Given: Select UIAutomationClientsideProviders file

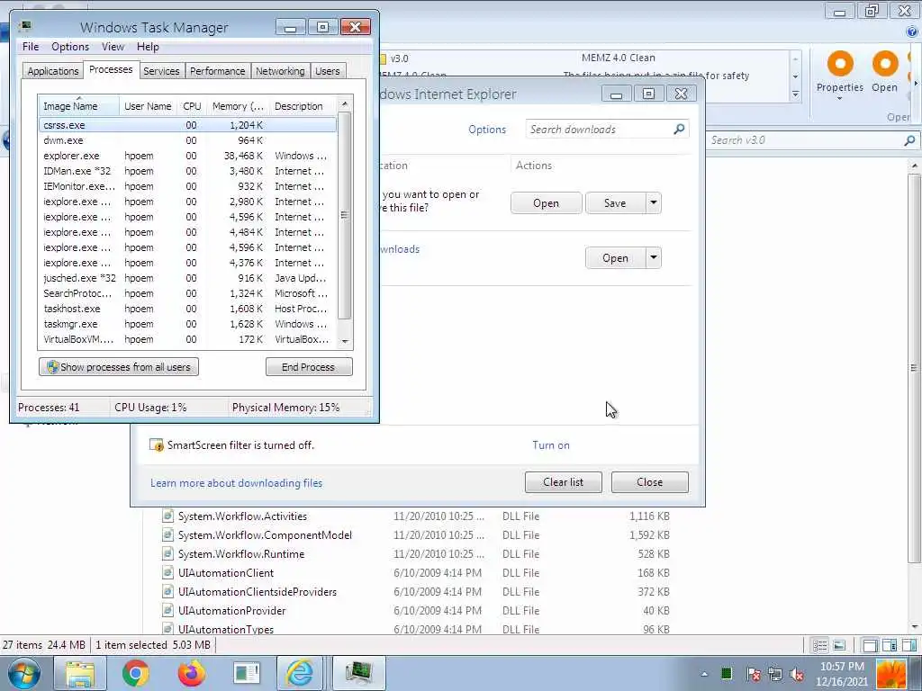Looking at the screenshot, I should click(258, 592).
